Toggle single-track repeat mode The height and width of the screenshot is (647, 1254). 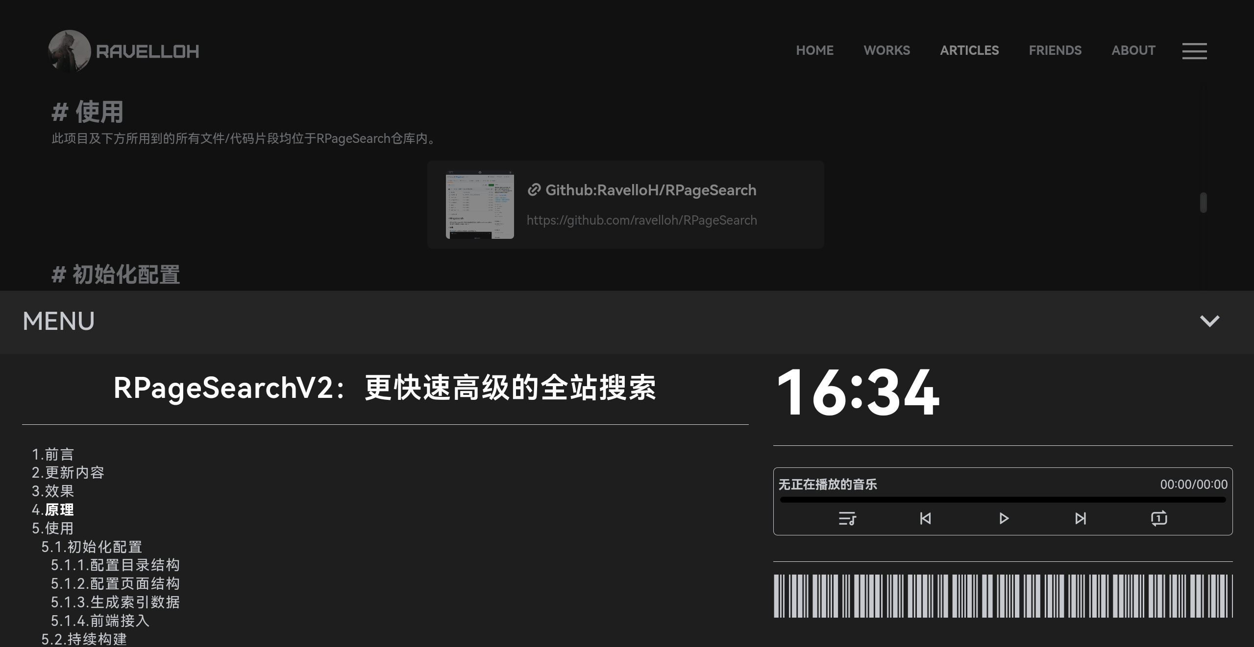coord(1159,518)
